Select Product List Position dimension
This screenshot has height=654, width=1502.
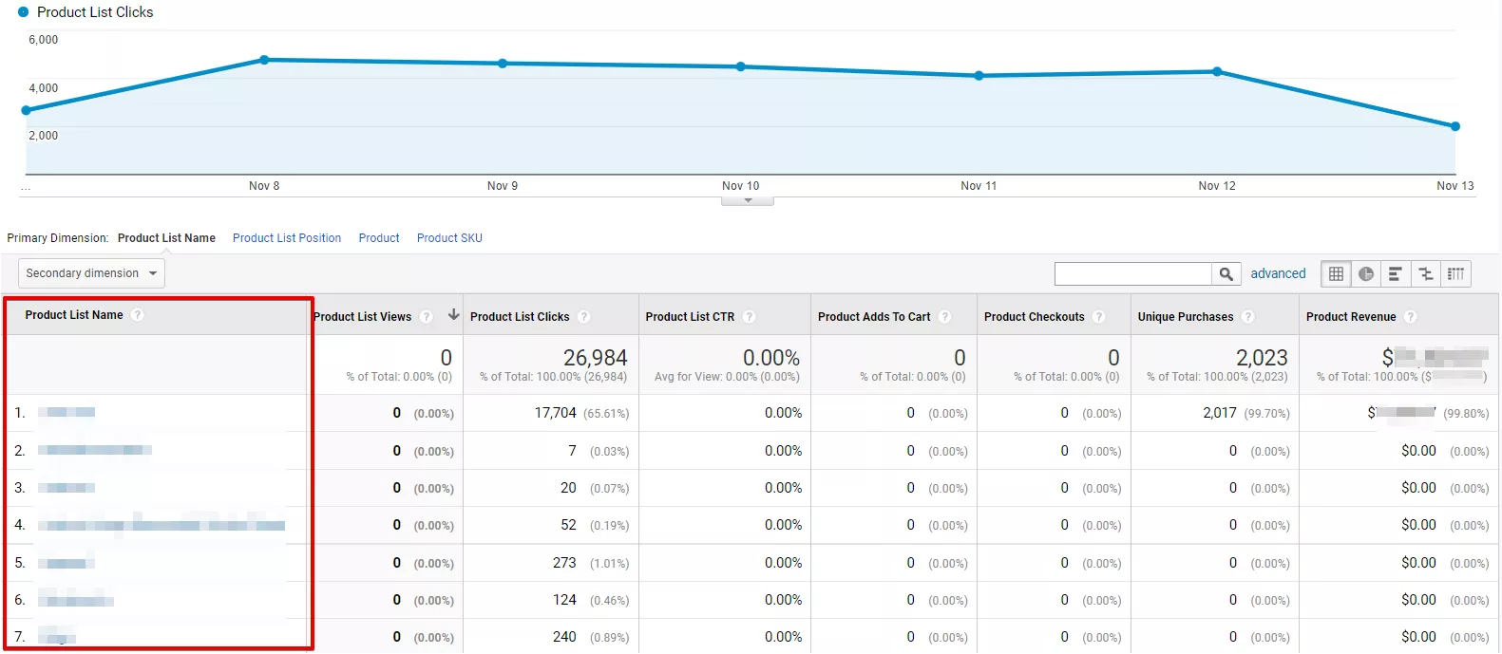[287, 238]
